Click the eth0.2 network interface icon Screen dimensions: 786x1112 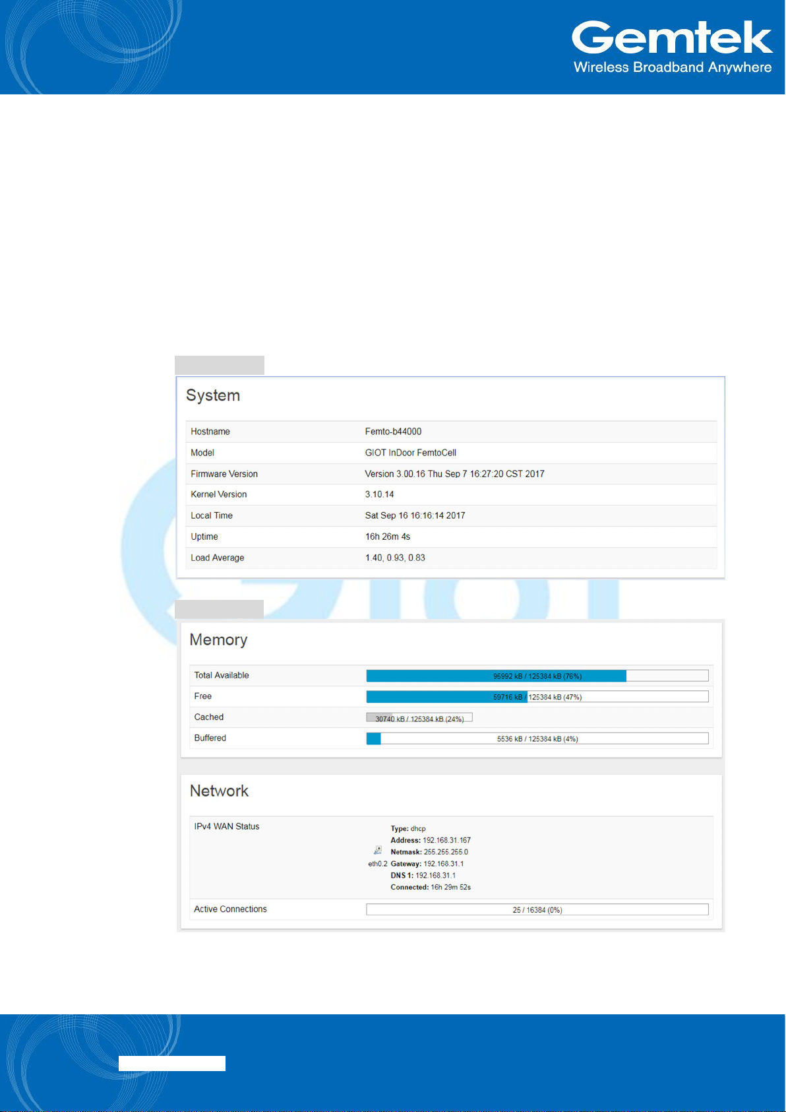coord(377,851)
